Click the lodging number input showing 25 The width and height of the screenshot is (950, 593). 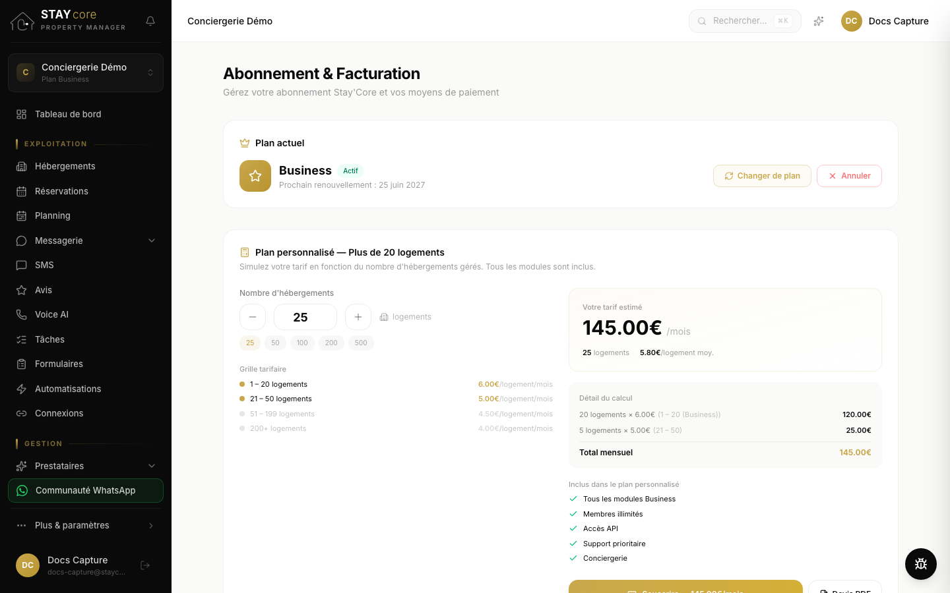click(305, 317)
